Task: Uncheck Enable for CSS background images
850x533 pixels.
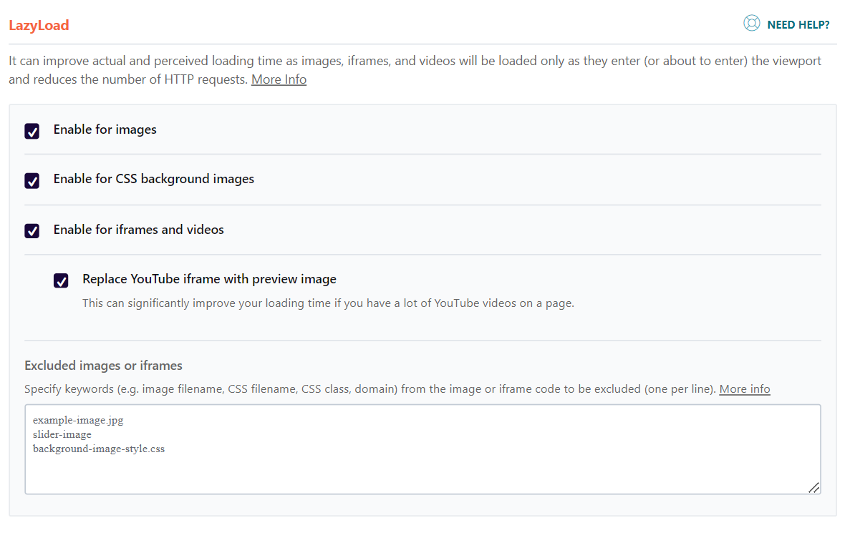Action: (x=32, y=181)
